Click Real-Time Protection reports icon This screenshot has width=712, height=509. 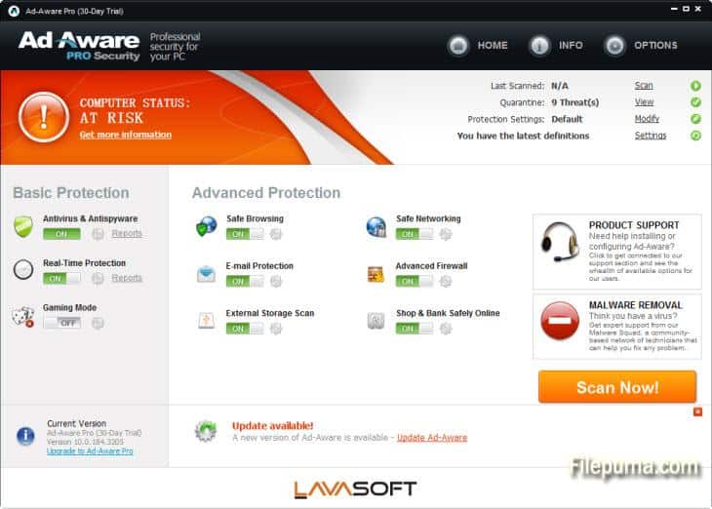click(x=98, y=278)
